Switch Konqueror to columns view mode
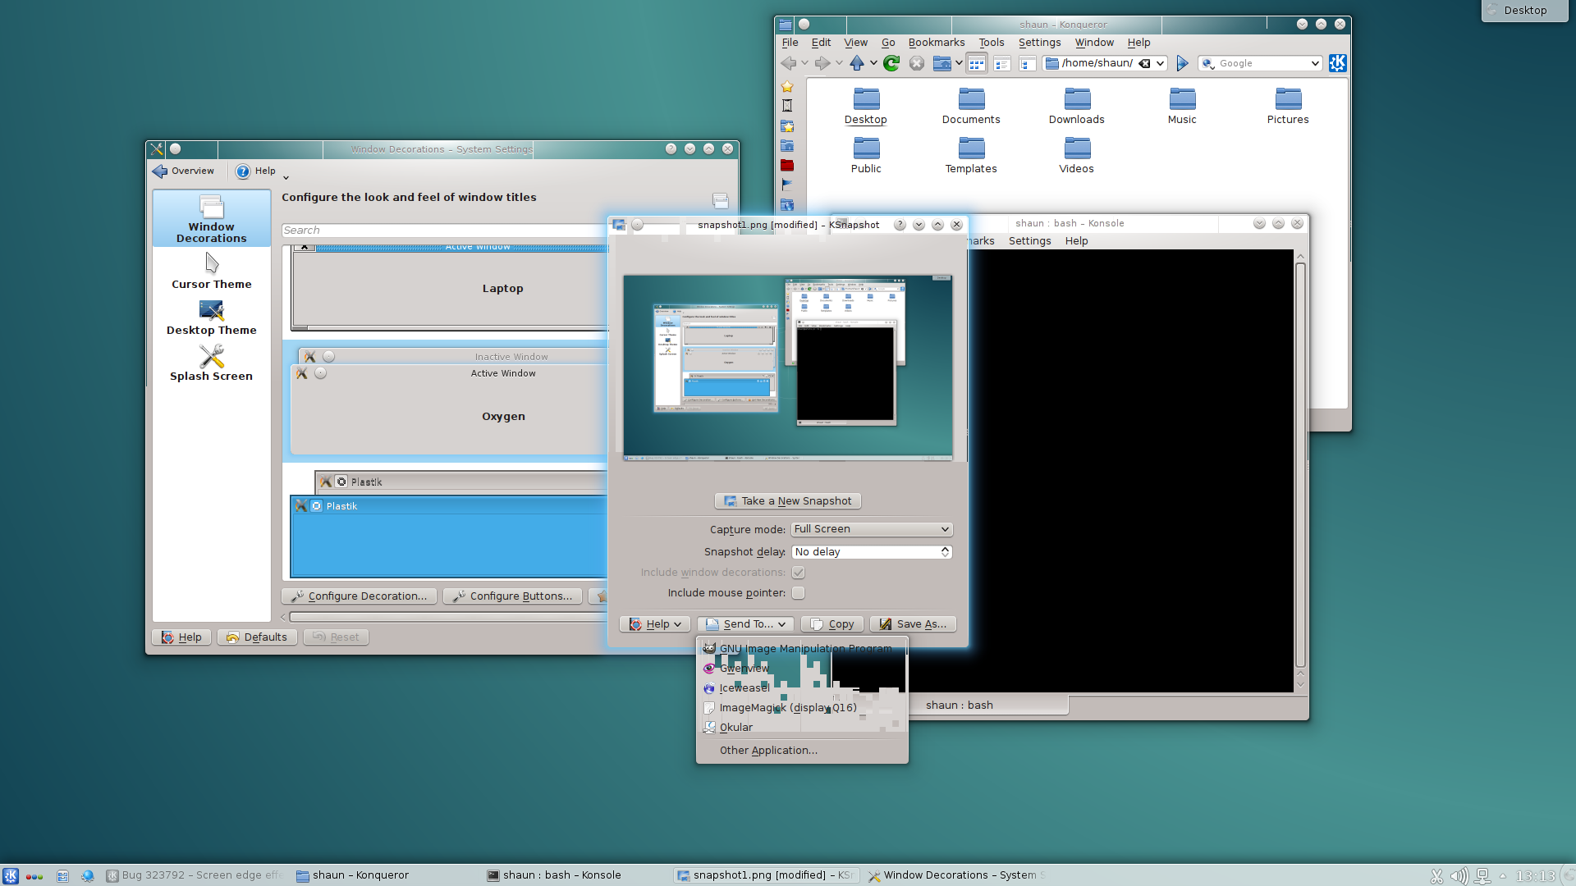 pos(1027,63)
